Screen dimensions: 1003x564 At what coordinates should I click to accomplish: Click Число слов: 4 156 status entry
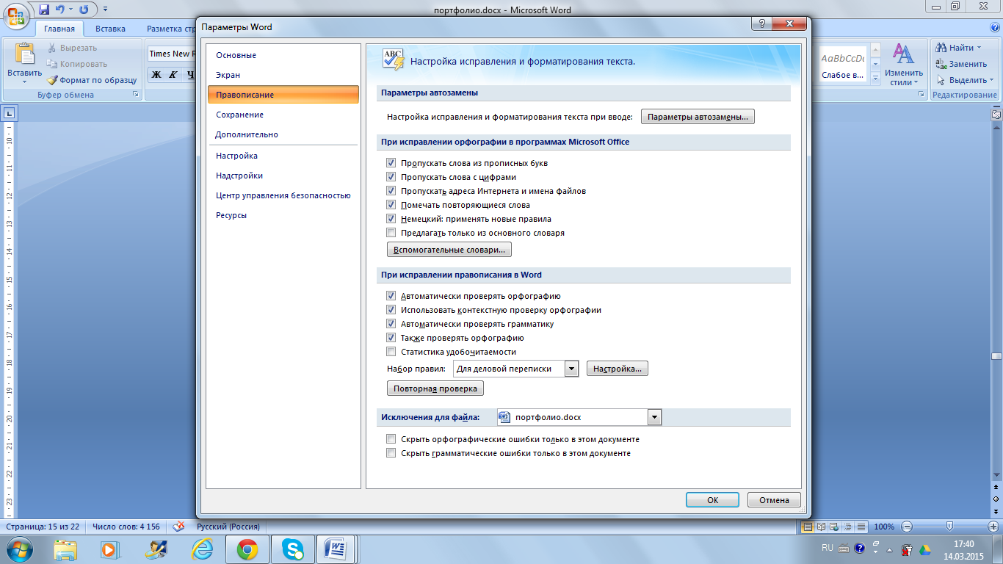[x=126, y=527]
